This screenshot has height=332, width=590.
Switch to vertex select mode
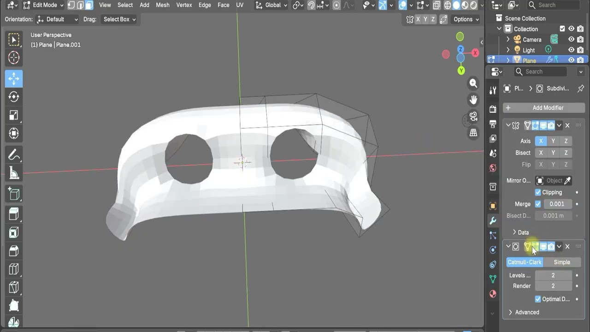(x=71, y=5)
